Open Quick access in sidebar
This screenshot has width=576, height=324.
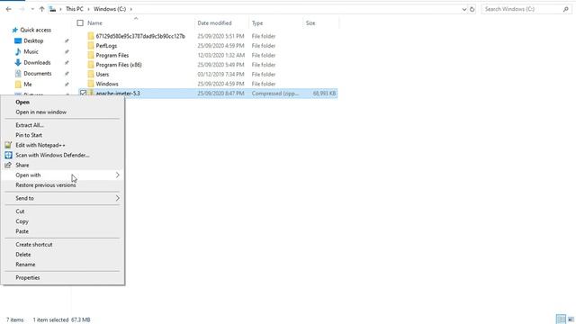pyautogui.click(x=35, y=30)
